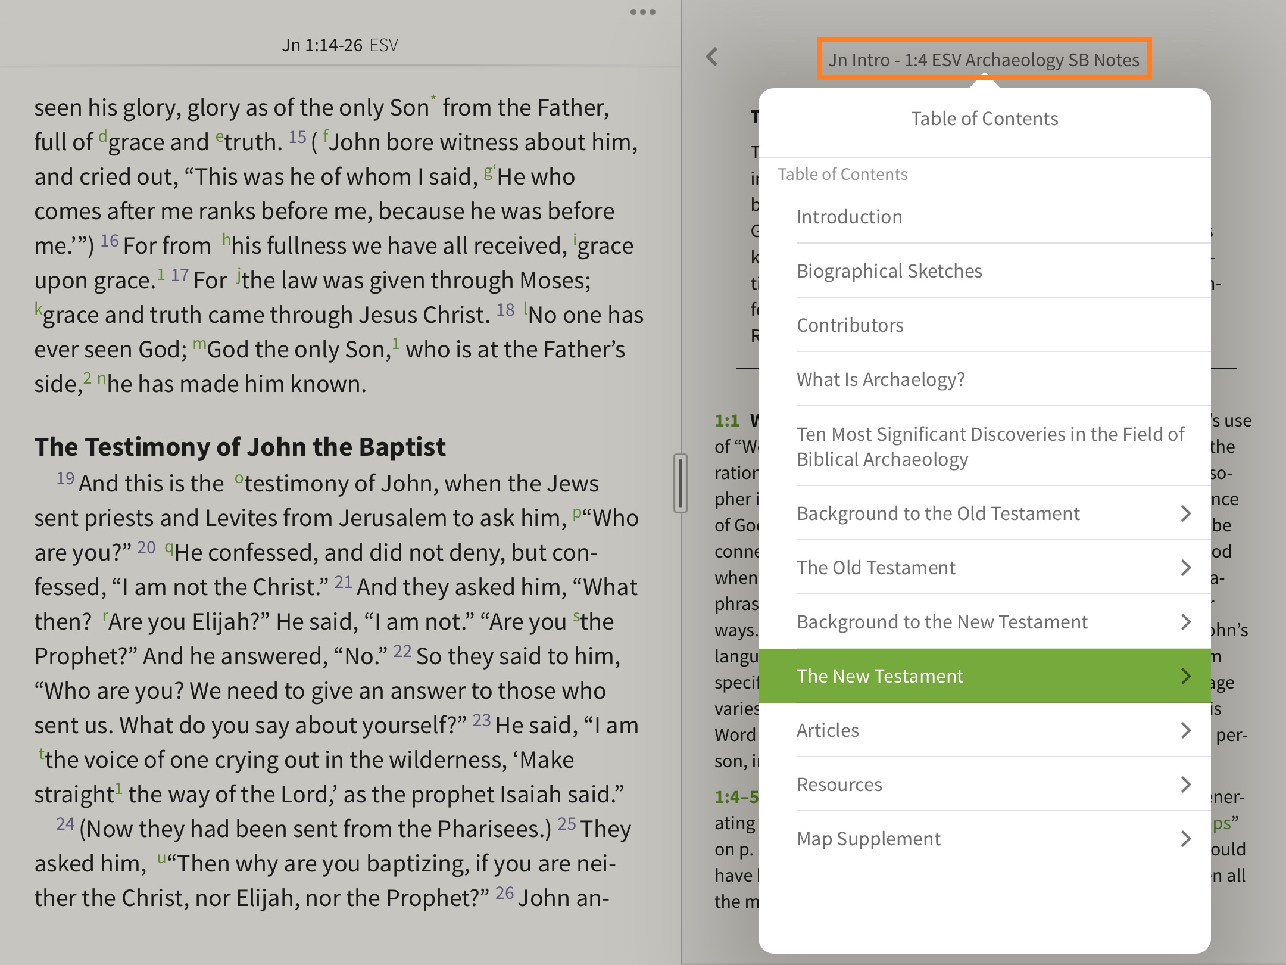Tap verse number 24
This screenshot has height=965, width=1286.
tap(65, 824)
